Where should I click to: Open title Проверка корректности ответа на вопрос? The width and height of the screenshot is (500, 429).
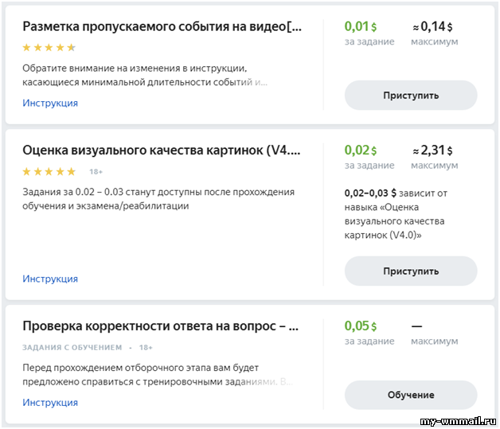[x=160, y=326]
